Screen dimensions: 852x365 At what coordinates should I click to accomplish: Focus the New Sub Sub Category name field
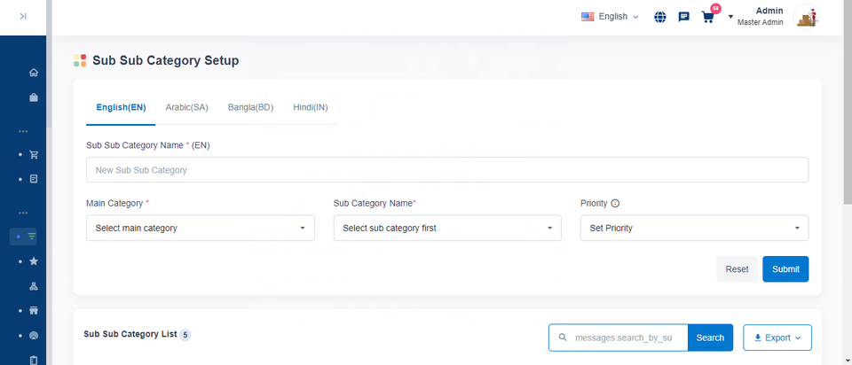pyautogui.click(x=447, y=170)
